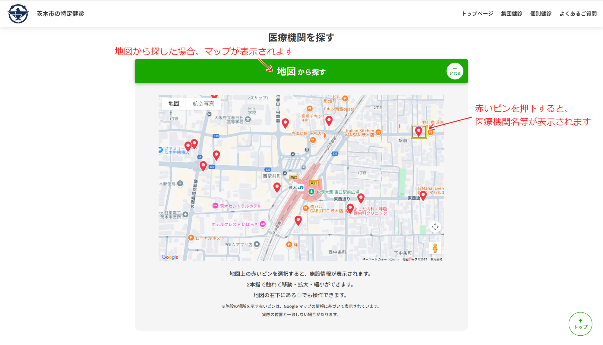Open the 利用規約 link on the map
Screen dimensions: 603x345
coord(436,259)
